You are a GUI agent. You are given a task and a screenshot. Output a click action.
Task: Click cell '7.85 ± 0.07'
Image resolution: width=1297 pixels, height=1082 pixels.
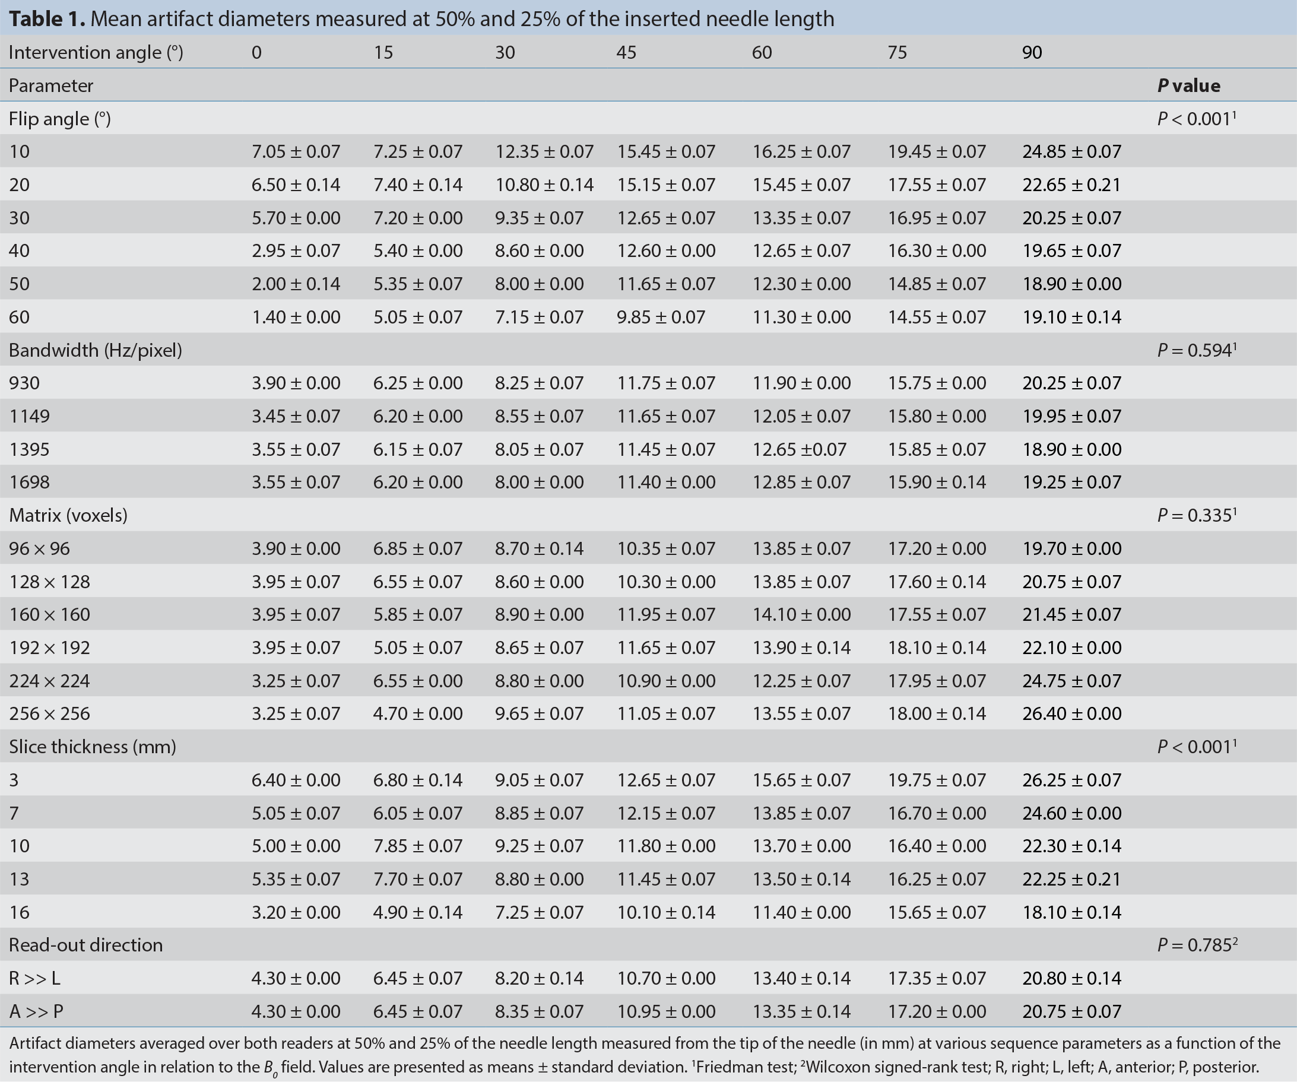click(x=417, y=846)
